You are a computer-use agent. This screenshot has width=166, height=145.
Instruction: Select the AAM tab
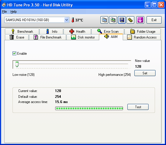point(111,37)
